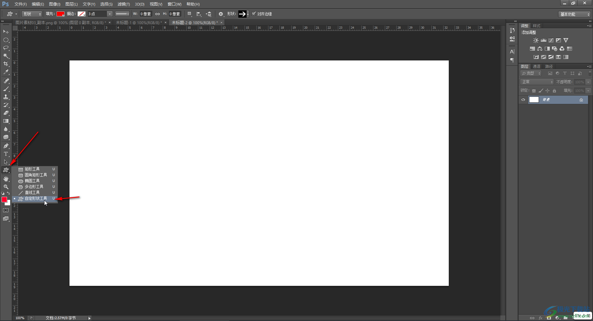Add Curves adjustment icon

[551, 40]
